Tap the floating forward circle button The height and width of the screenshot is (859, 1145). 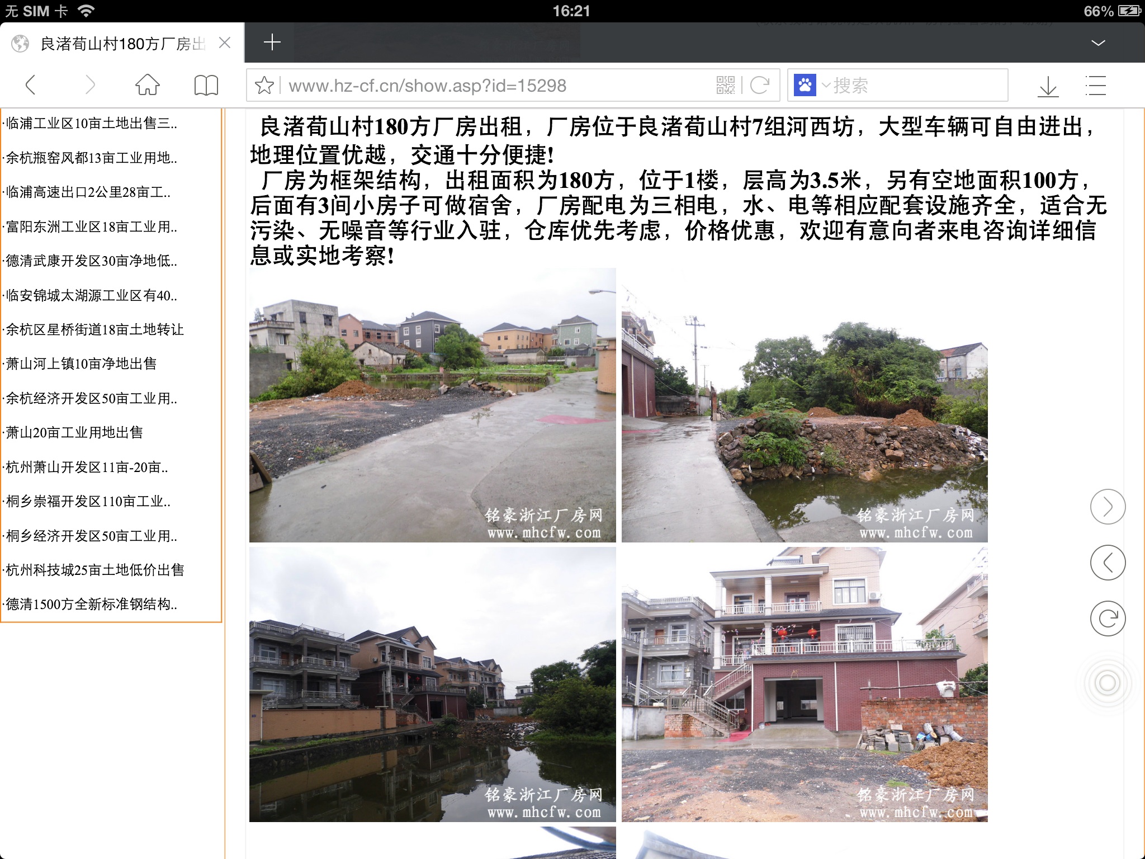coord(1108,507)
